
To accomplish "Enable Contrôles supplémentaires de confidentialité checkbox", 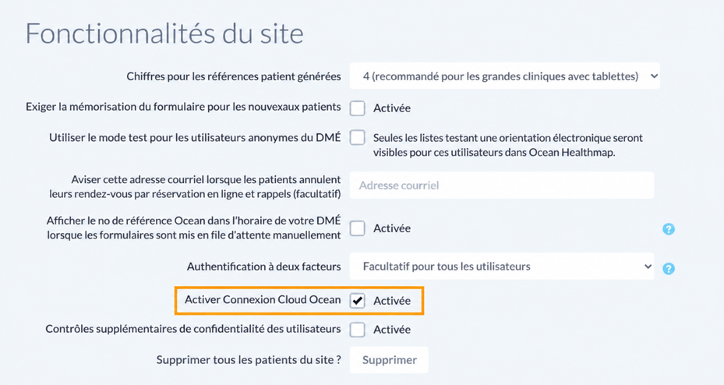I will [358, 330].
